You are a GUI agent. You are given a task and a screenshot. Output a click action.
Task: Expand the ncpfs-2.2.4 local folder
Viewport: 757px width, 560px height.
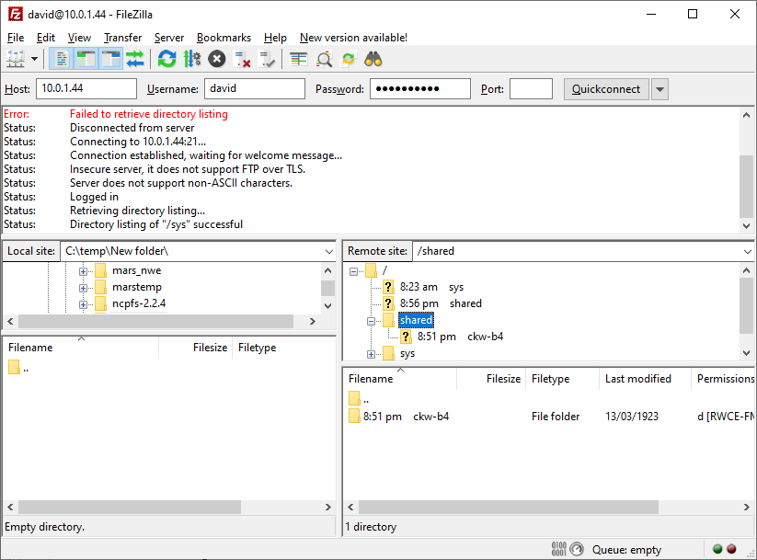[x=83, y=304]
